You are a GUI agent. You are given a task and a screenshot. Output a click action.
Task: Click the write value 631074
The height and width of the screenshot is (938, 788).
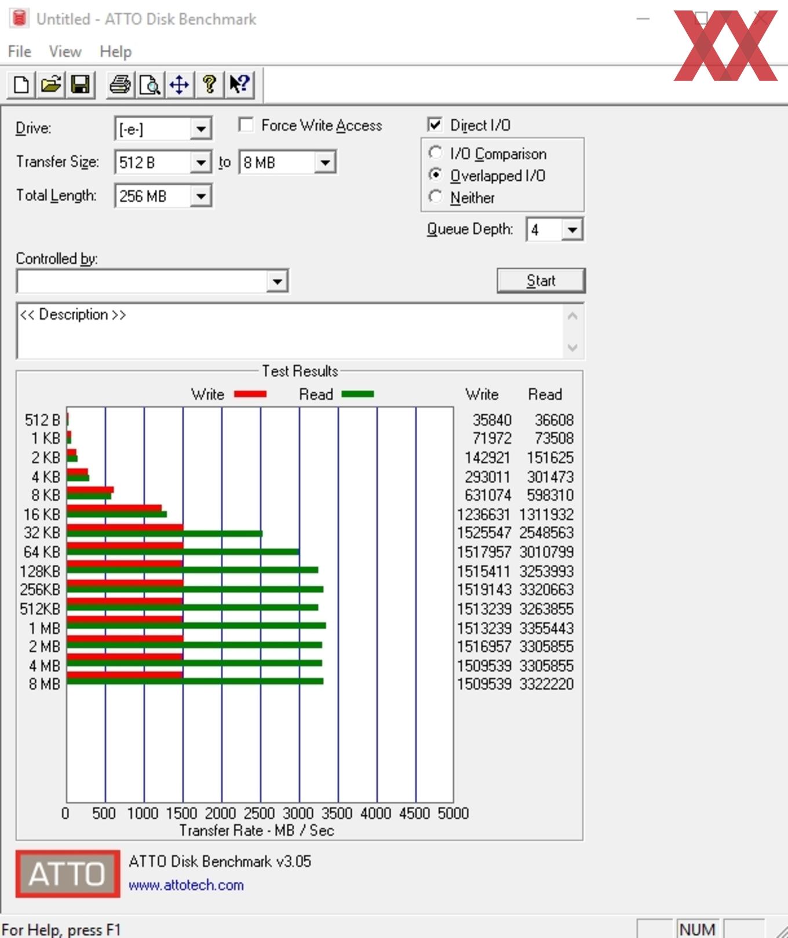(488, 495)
